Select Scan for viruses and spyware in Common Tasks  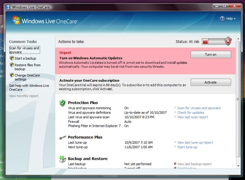(x=24, y=50)
